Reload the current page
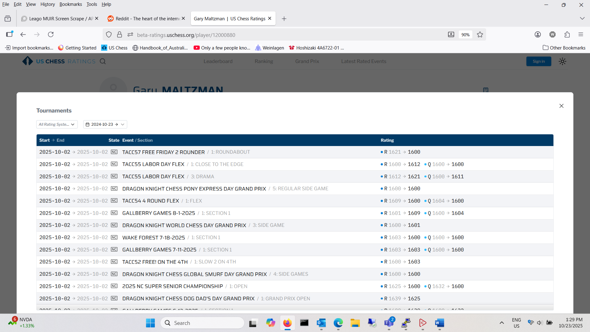This screenshot has height=332, width=590. [51, 34]
